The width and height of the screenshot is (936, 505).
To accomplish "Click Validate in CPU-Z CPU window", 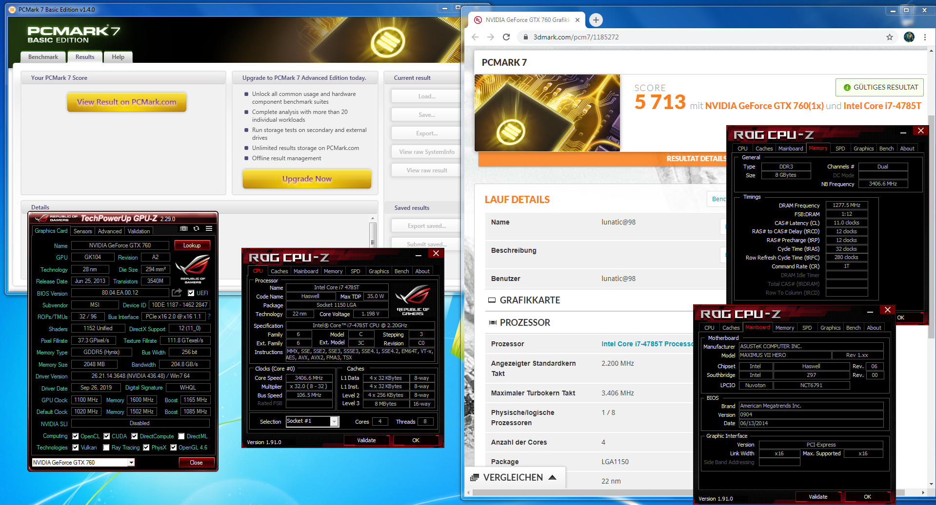I will tap(366, 440).
